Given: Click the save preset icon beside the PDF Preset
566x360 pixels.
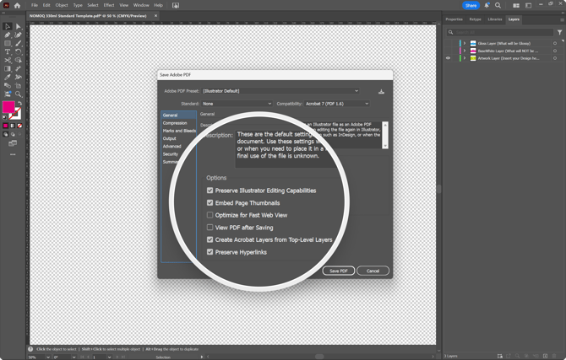Looking at the screenshot, I should click(381, 91).
